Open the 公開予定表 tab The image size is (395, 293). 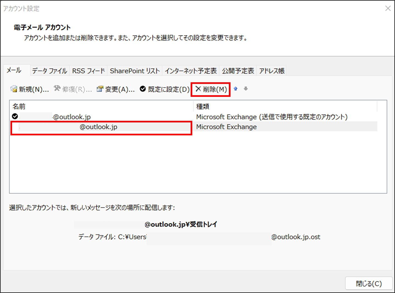point(238,71)
